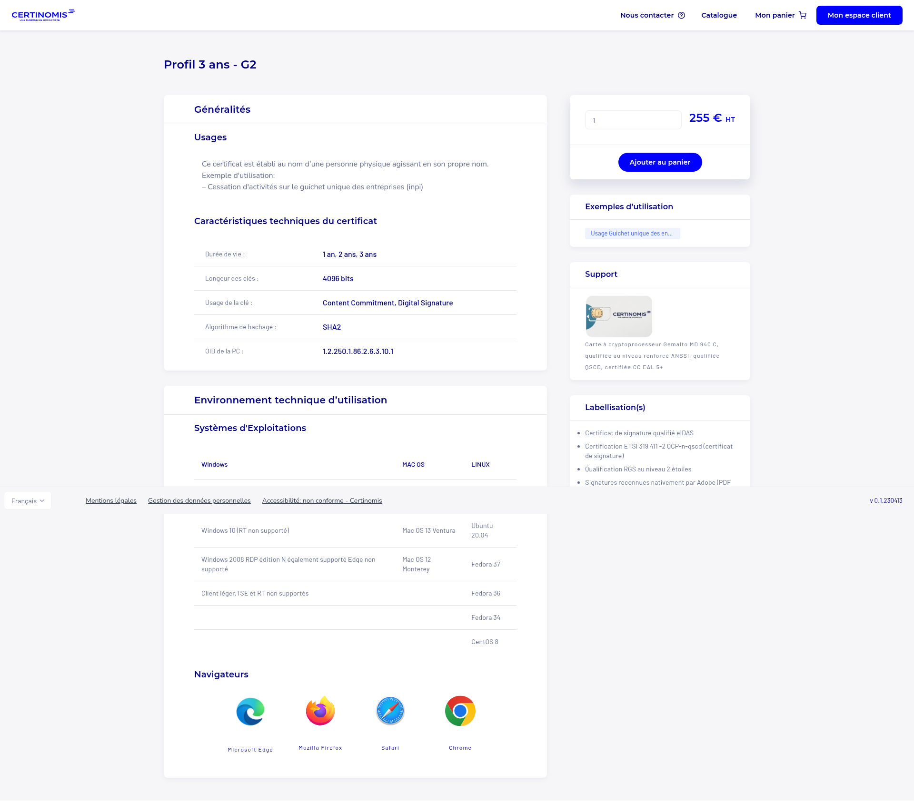Click the help question mark icon
Image resolution: width=914 pixels, height=812 pixels.
681,15
